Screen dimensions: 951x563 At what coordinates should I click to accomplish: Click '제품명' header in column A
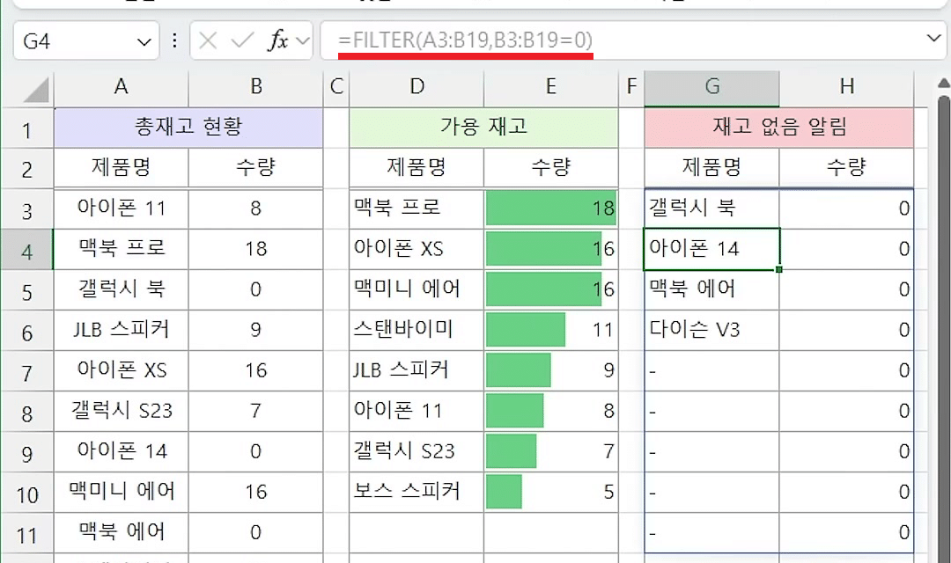point(122,167)
